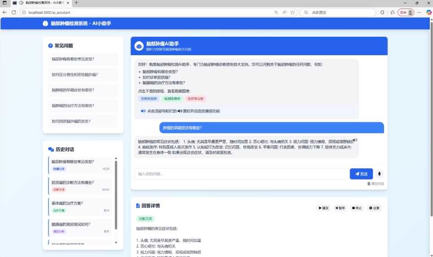
Task: Click the red 诊断方法 tag in history
Action: point(59,190)
